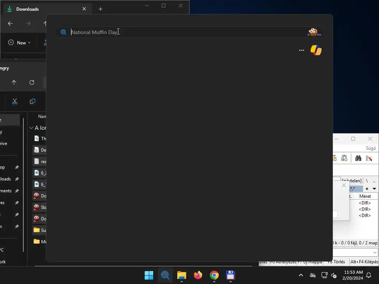Add a new tab in Downloads window
Image resolution: width=379 pixels, height=284 pixels.
point(101,9)
